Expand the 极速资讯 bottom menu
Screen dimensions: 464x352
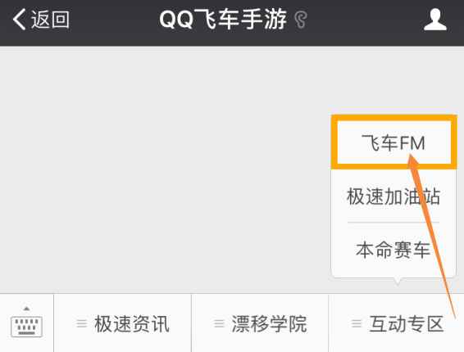123,323
